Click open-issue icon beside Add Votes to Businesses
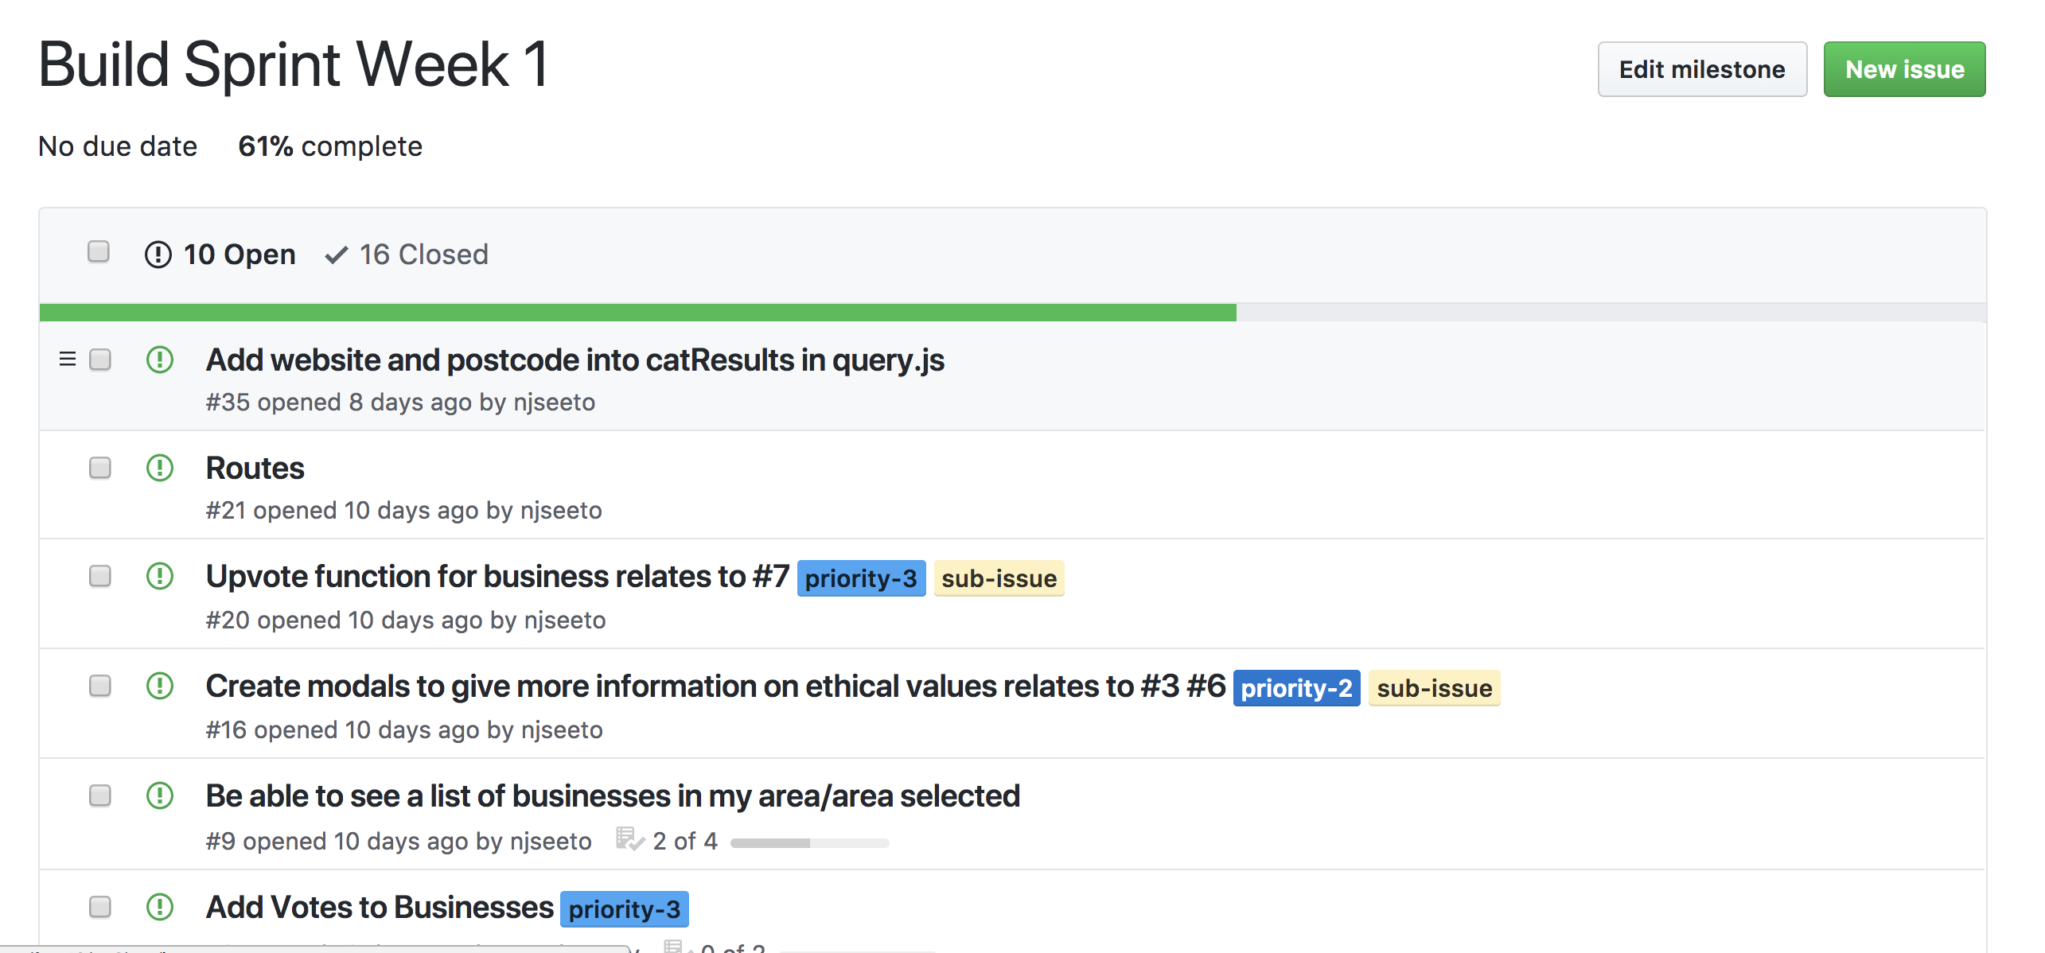This screenshot has width=2045, height=953. tap(160, 906)
